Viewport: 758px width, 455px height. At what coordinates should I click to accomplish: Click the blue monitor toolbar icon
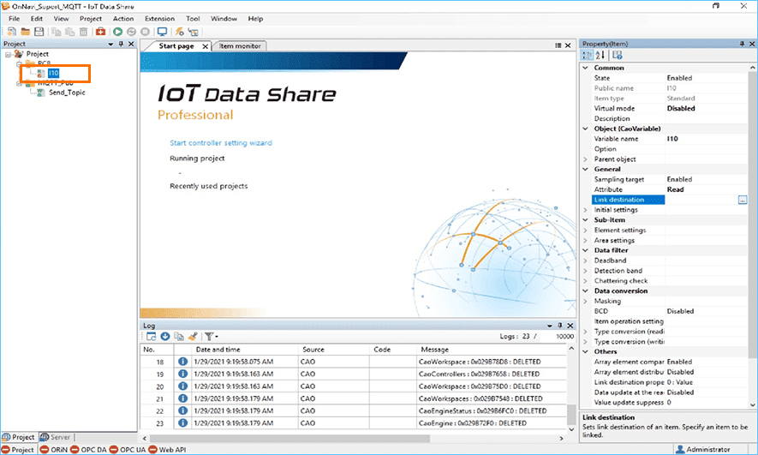162,32
